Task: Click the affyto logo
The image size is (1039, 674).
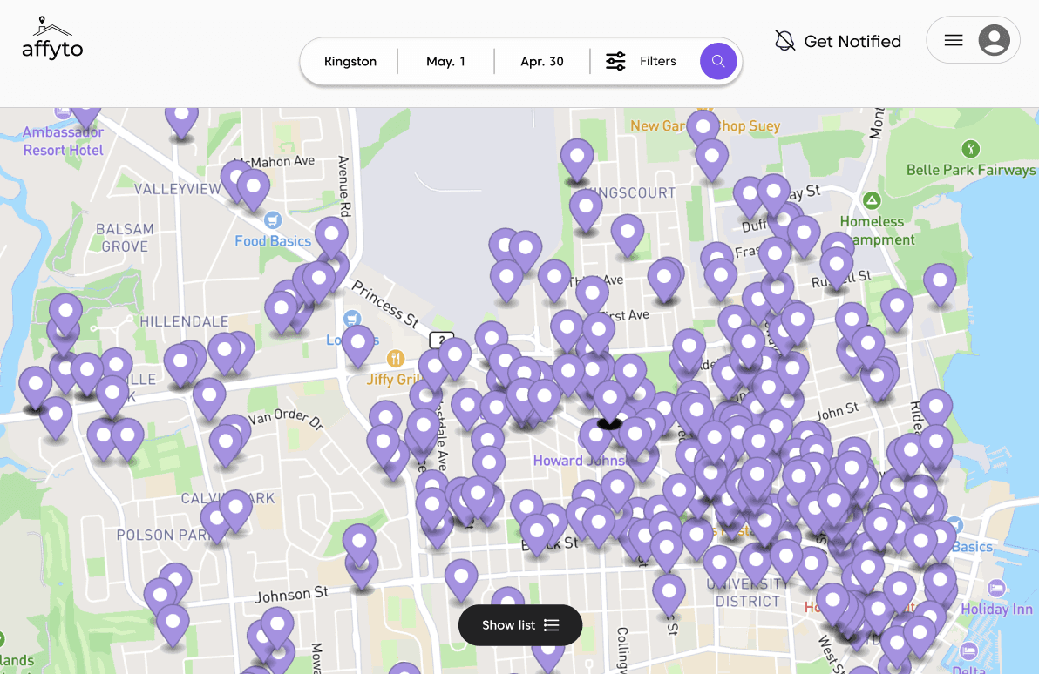Action: (52, 38)
